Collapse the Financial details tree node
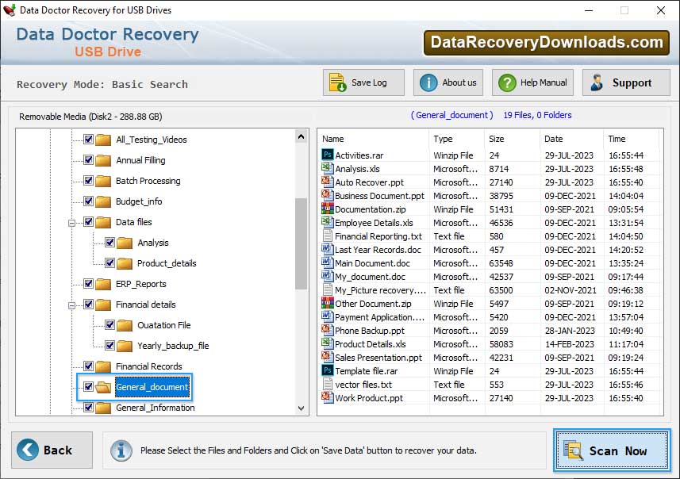The width and height of the screenshot is (680, 479). coord(71,305)
